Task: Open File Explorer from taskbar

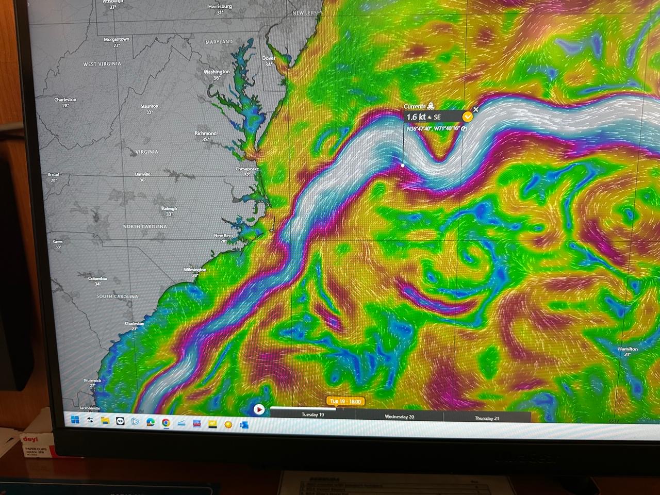Action: (105, 420)
